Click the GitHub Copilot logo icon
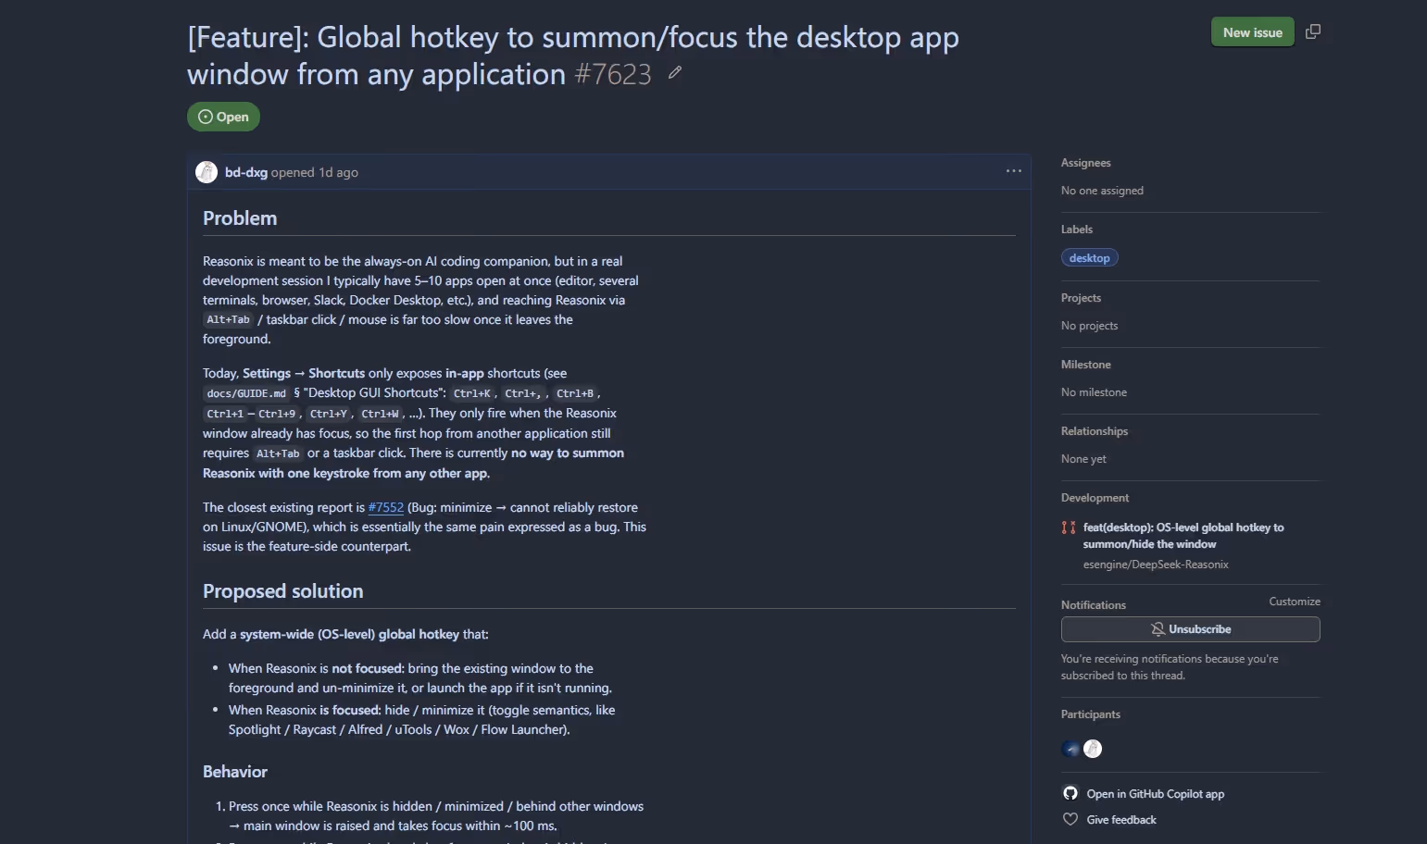Screen dimensions: 1427x844 1070,793
